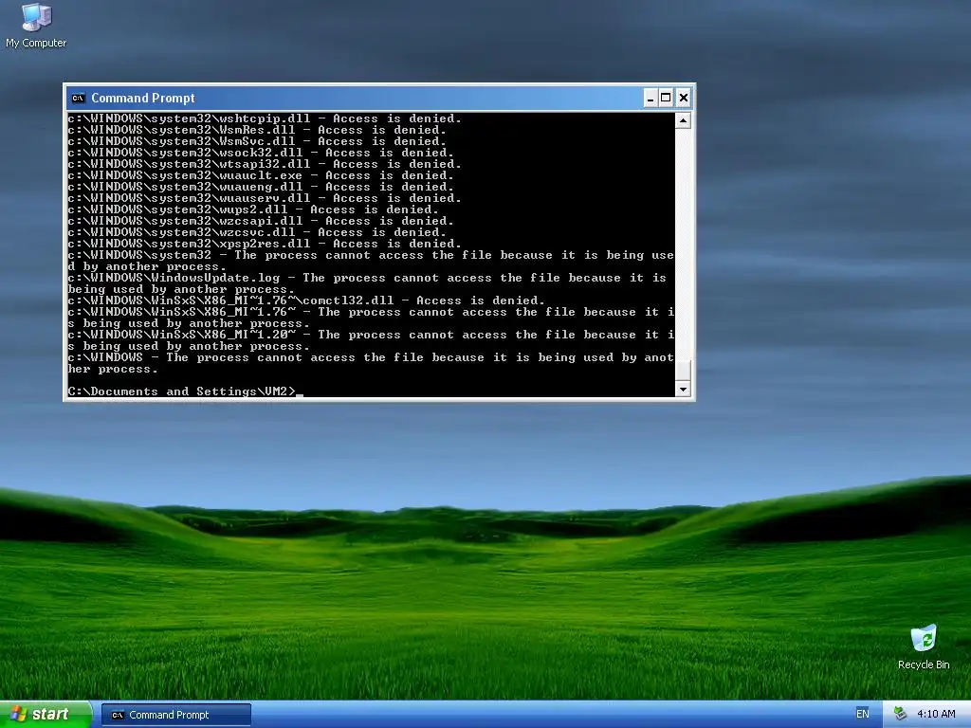Click the WsmRes.dll access denied line
971x728 pixels.
pos(257,130)
